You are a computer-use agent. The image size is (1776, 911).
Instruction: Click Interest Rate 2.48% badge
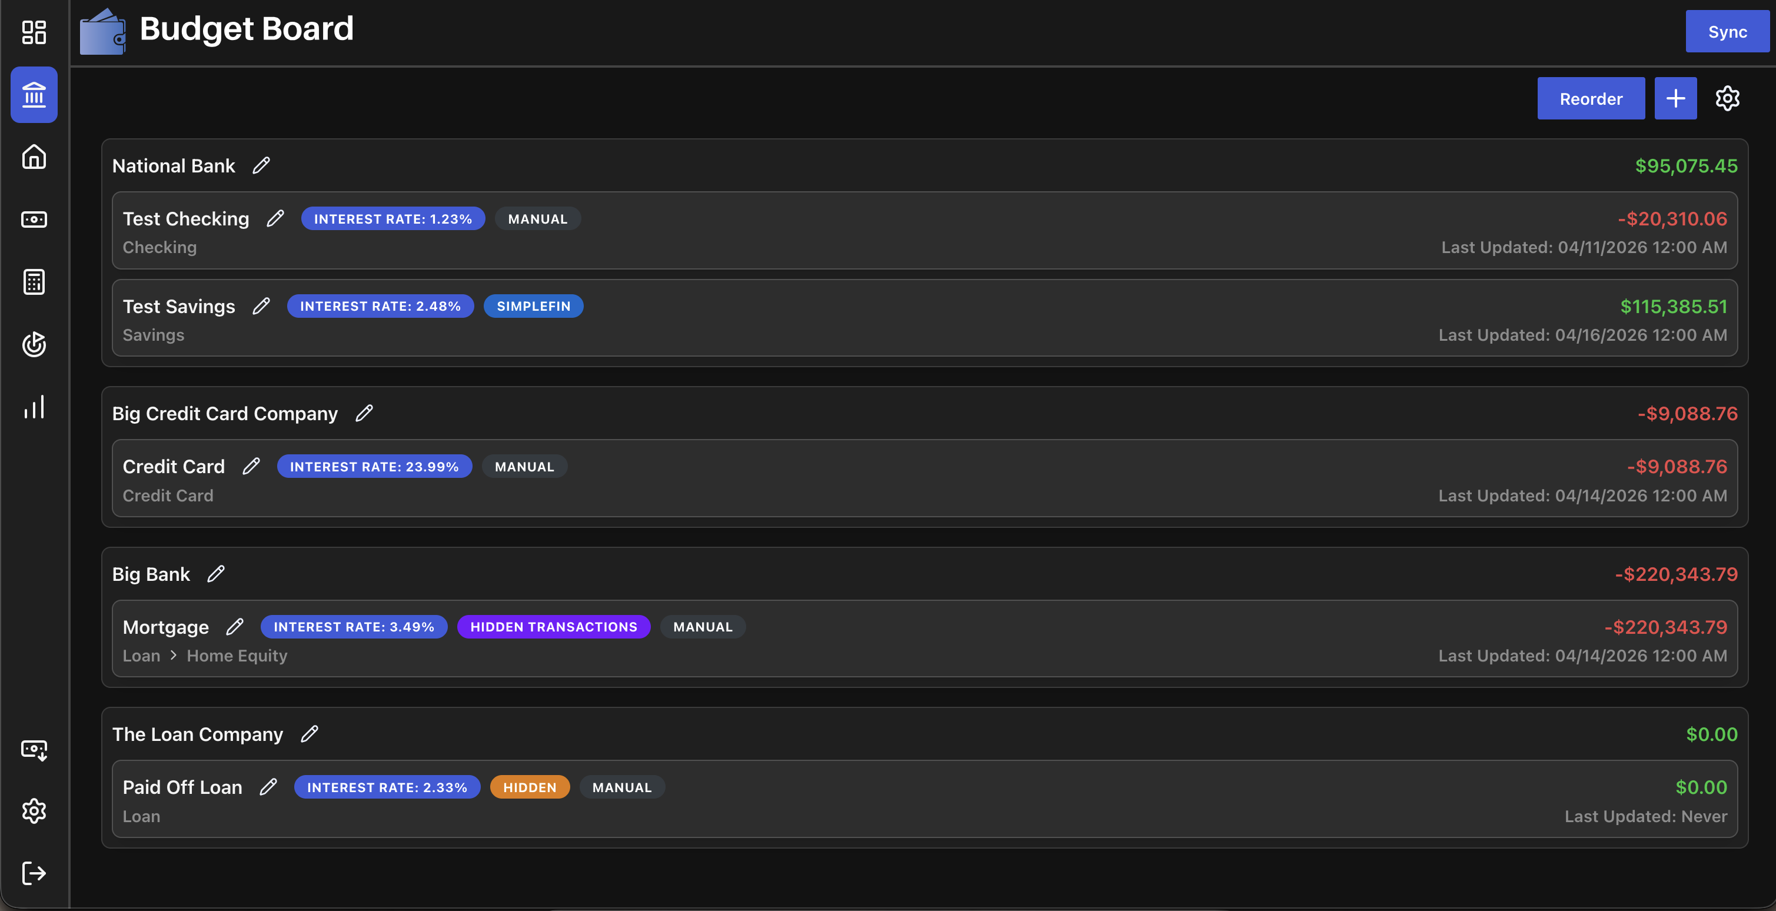[380, 306]
